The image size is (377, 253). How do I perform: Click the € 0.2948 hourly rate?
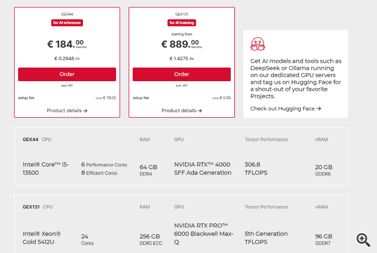[x=67, y=59]
